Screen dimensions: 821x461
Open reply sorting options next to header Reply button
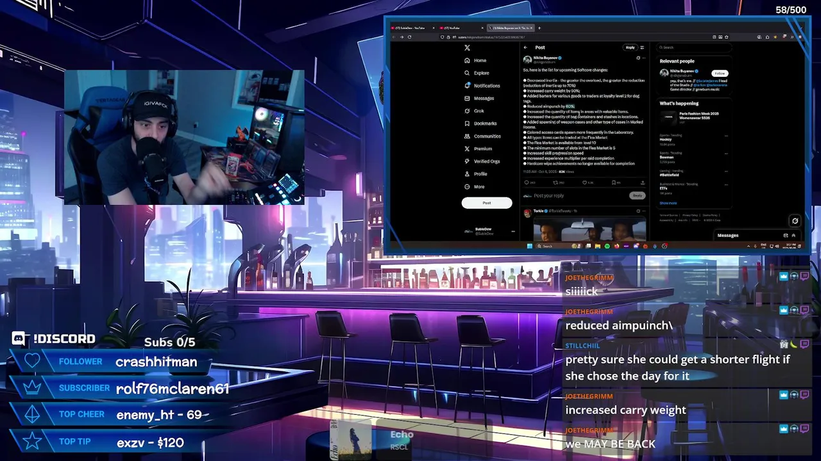[x=642, y=47]
